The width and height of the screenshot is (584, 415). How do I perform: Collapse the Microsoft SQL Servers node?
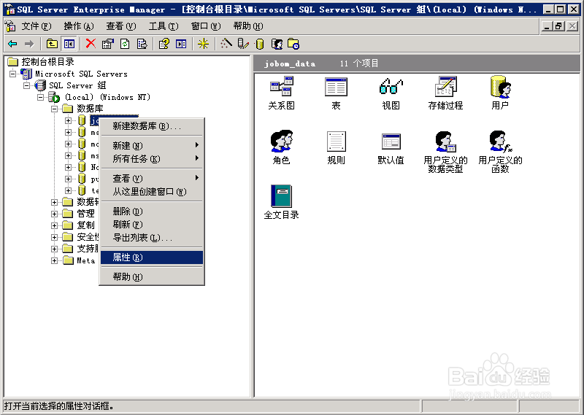[13, 74]
